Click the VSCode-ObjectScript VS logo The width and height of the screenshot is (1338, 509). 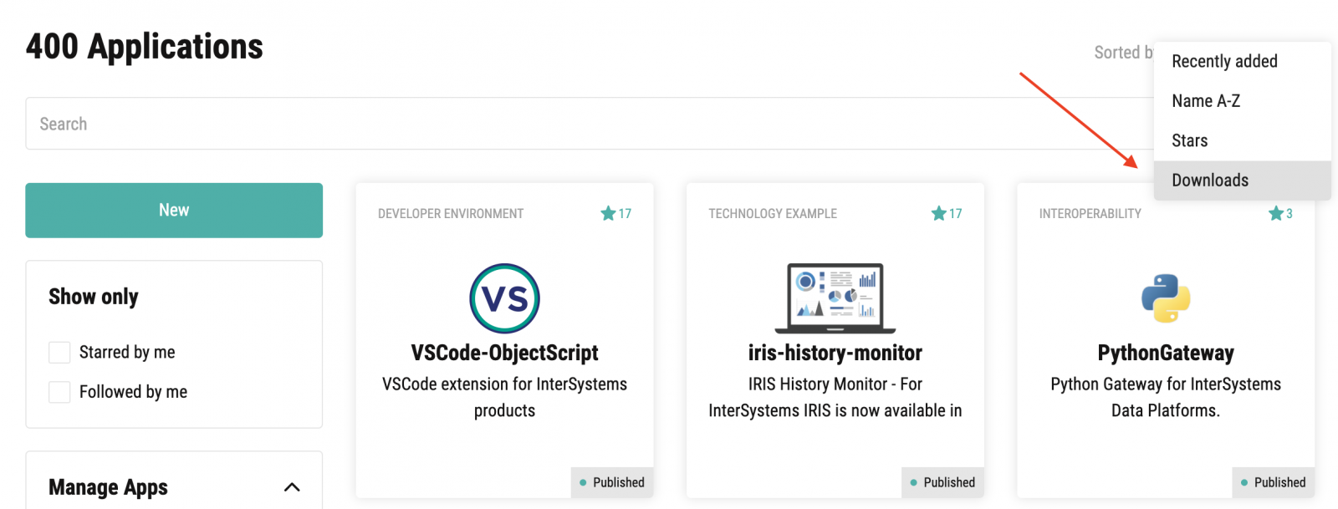(504, 298)
